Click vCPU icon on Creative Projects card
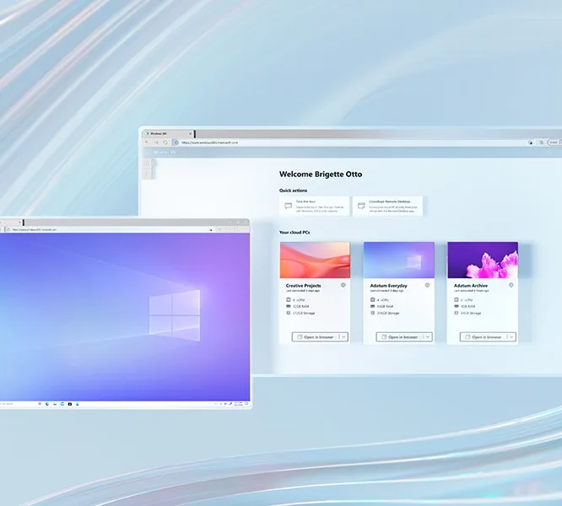 tap(288, 299)
